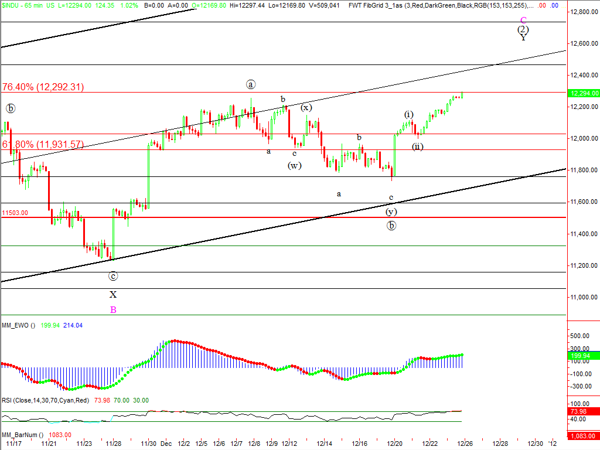Select the (ii) wave annotation

[x=417, y=146]
